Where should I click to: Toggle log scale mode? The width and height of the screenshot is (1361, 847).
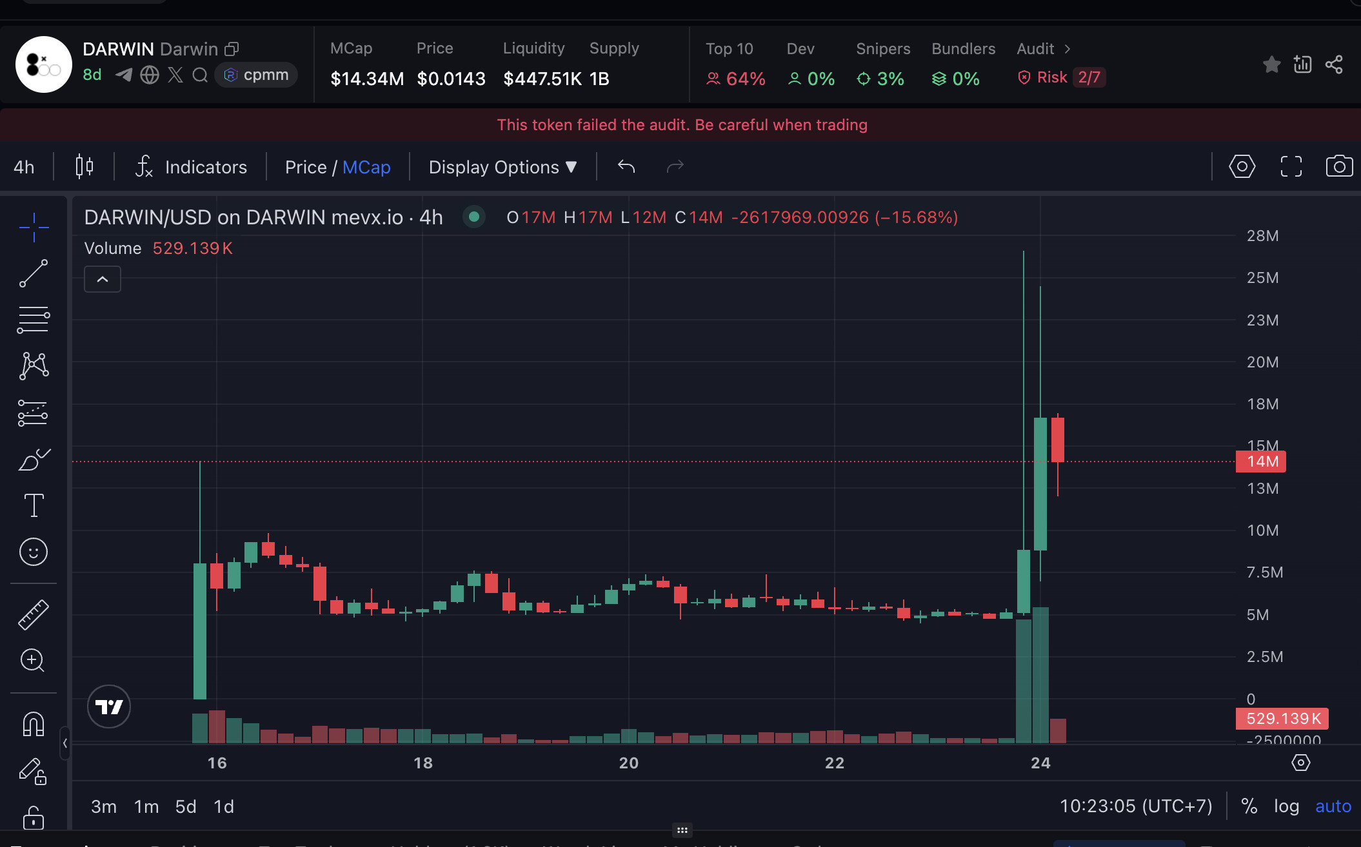tap(1286, 806)
